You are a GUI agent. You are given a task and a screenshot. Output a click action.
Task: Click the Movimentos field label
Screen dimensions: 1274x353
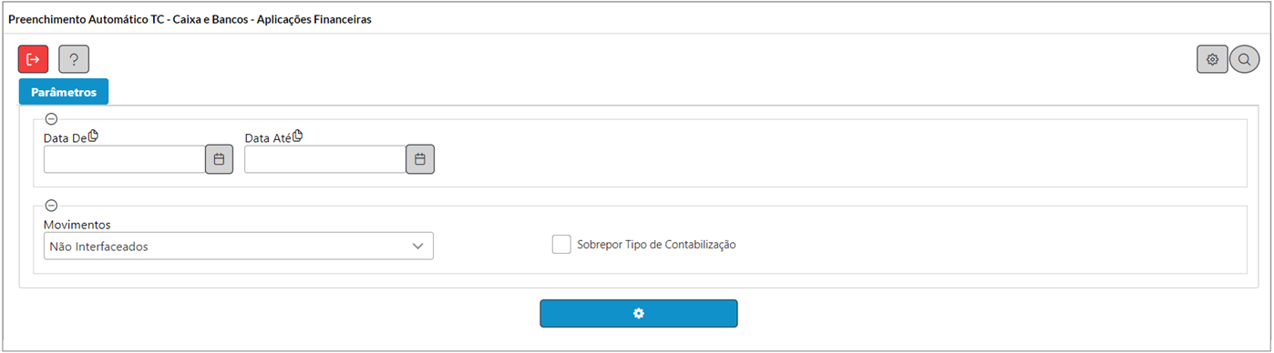[x=77, y=223]
